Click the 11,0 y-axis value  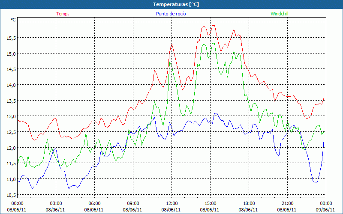click(12, 179)
